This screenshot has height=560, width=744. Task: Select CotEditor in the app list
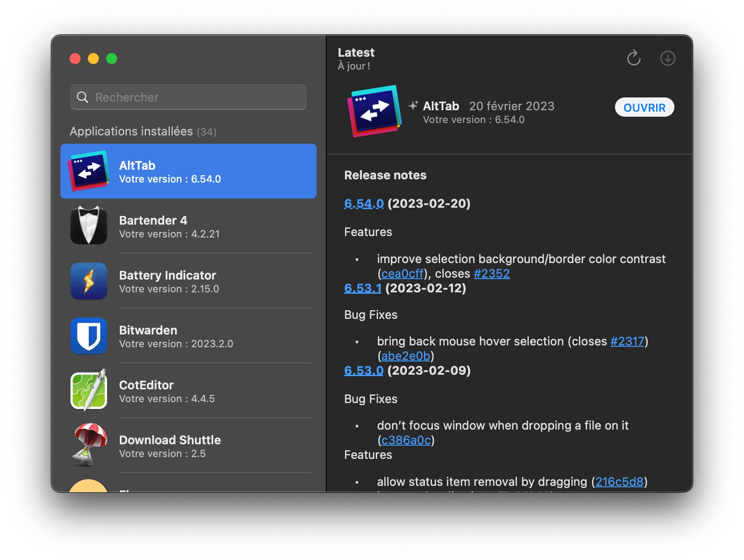(x=189, y=391)
